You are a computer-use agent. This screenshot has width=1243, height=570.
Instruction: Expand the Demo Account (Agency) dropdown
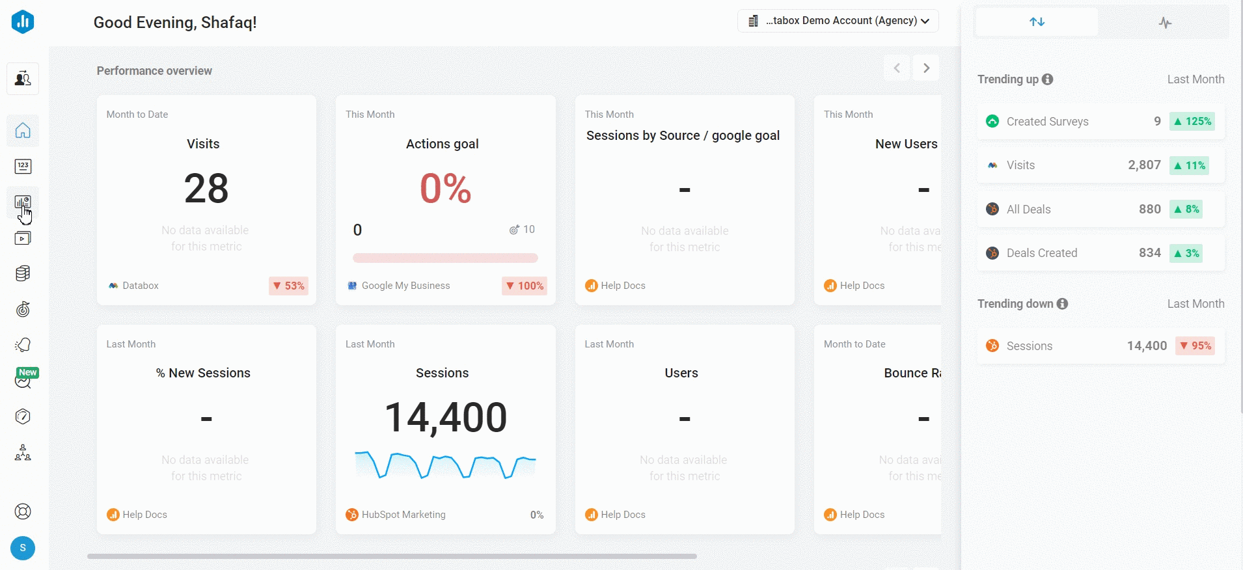coord(838,21)
